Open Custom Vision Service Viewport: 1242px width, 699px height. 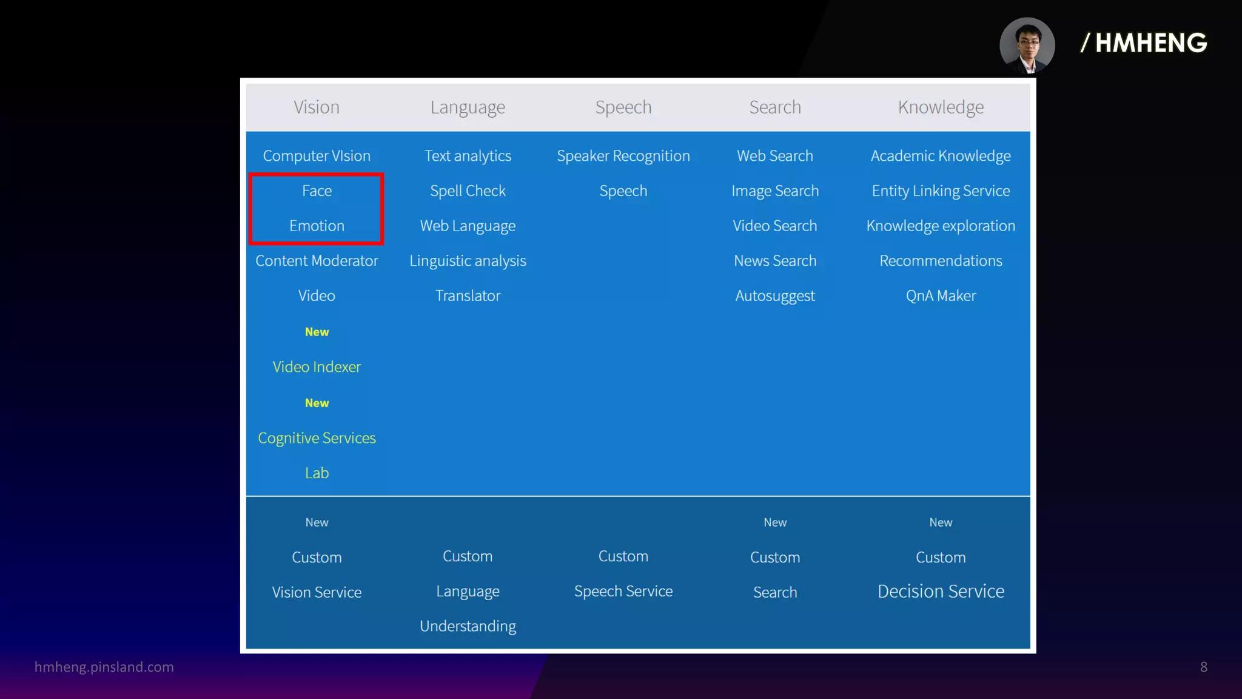tap(317, 575)
